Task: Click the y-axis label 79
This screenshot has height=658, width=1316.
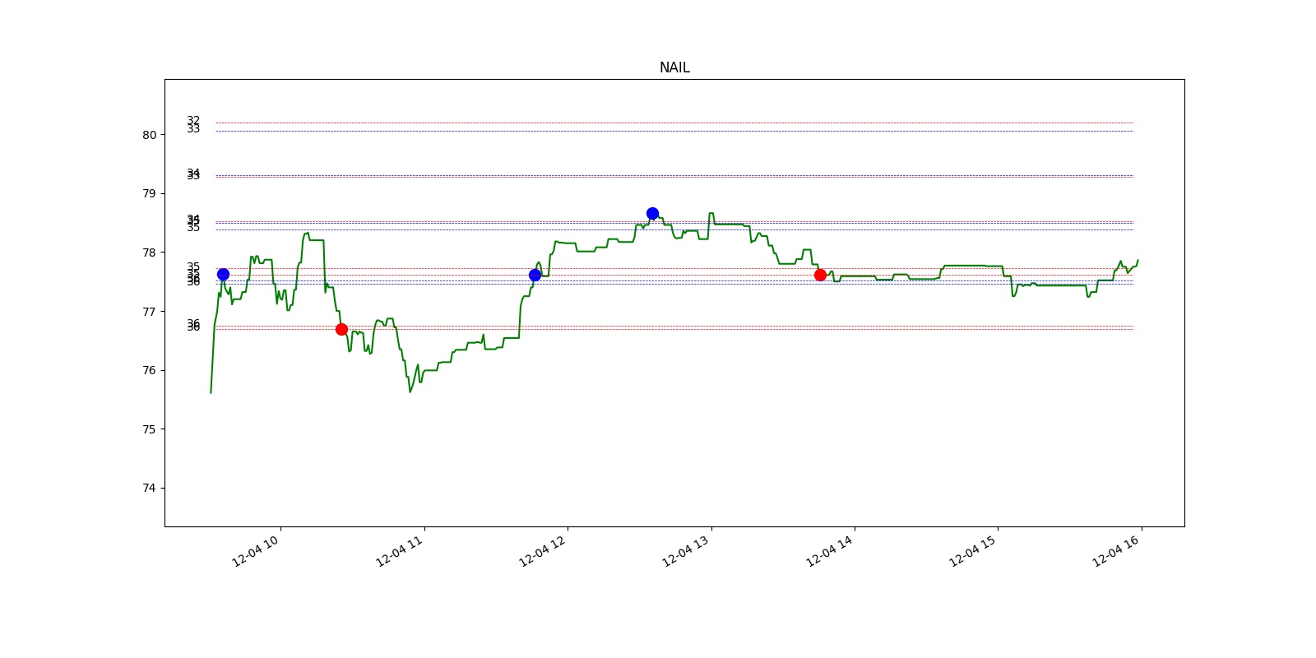Action: [x=149, y=193]
